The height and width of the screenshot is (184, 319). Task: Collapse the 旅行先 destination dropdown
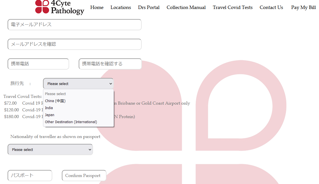(x=78, y=84)
